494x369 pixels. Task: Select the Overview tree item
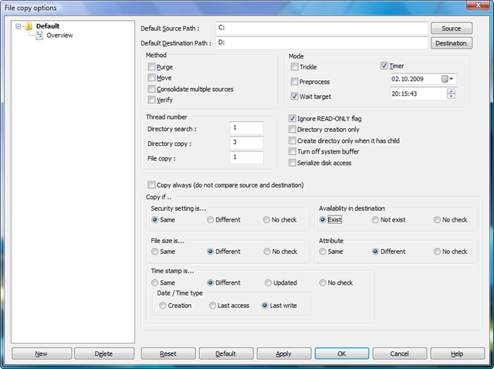coord(59,36)
